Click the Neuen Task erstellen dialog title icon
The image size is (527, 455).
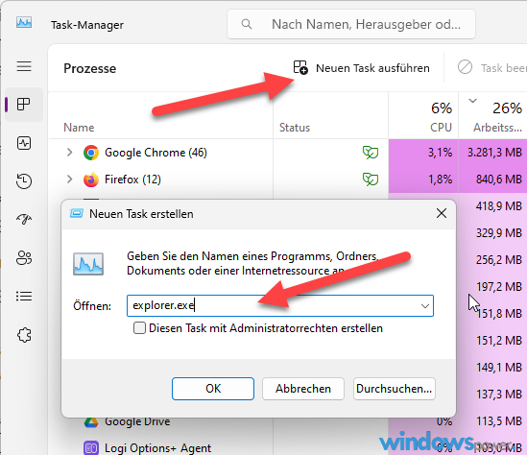coord(76,213)
